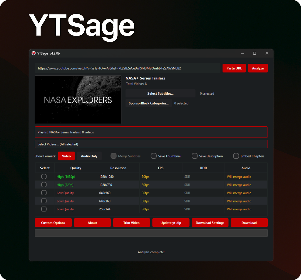Click the 1920x1080 resolution cell
The width and height of the screenshot is (301, 280).
click(x=118, y=177)
